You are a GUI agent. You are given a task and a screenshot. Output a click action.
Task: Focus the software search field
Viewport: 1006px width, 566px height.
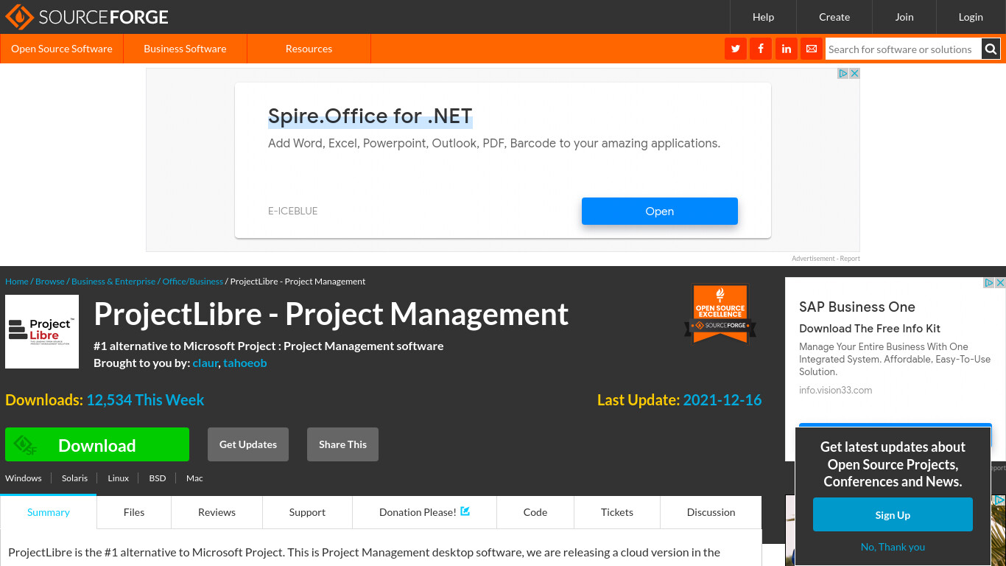coord(904,49)
